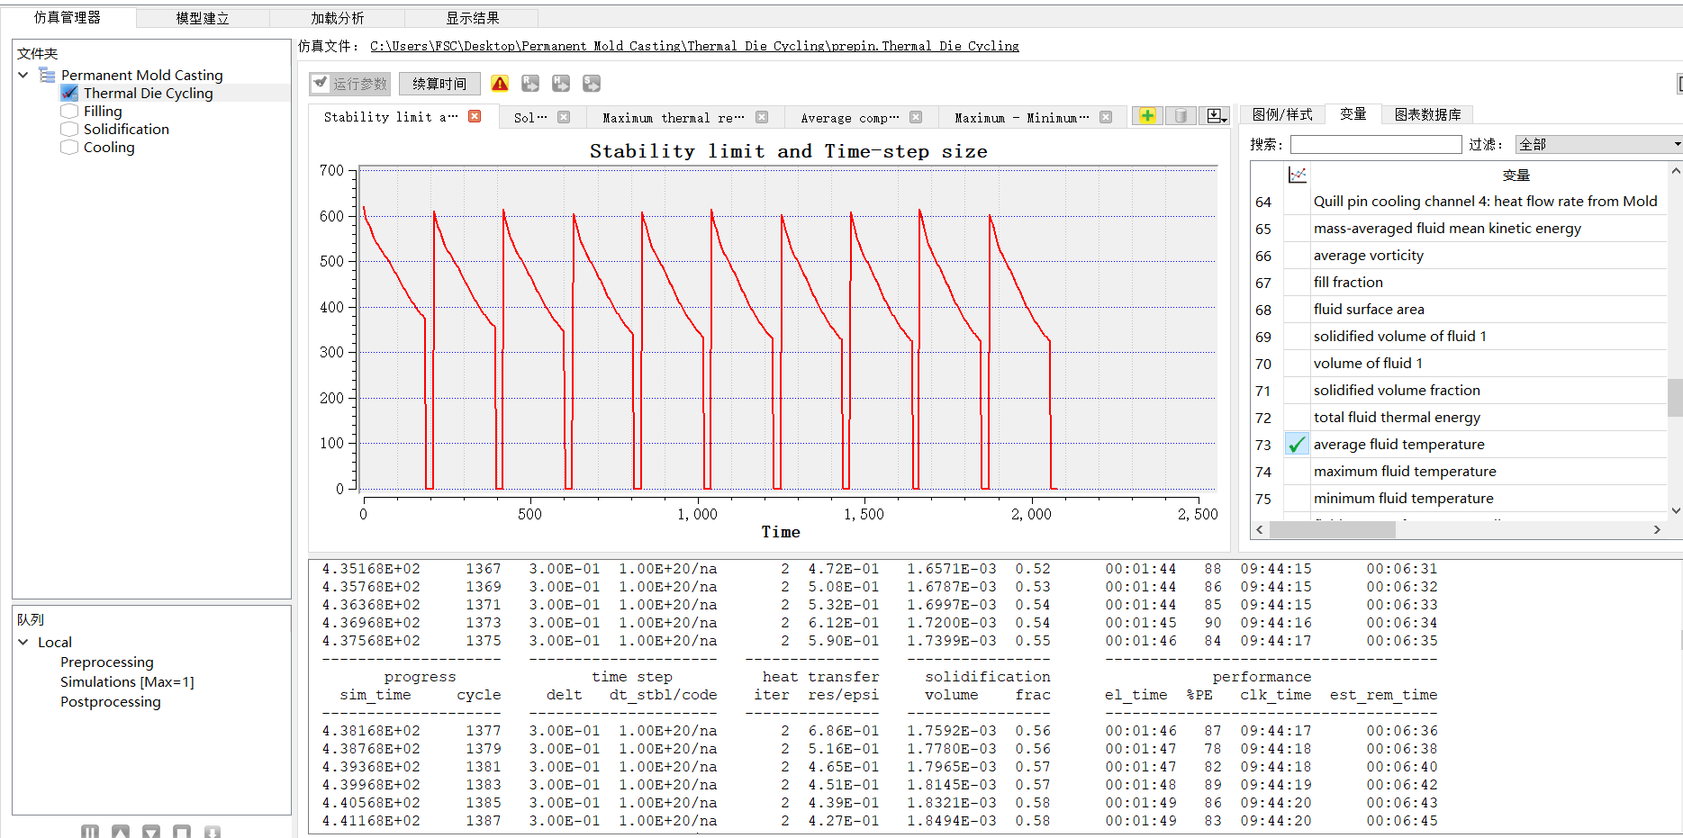Switch to 图例/样式 tab
Viewport: 1683px width, 838px height.
(1282, 114)
